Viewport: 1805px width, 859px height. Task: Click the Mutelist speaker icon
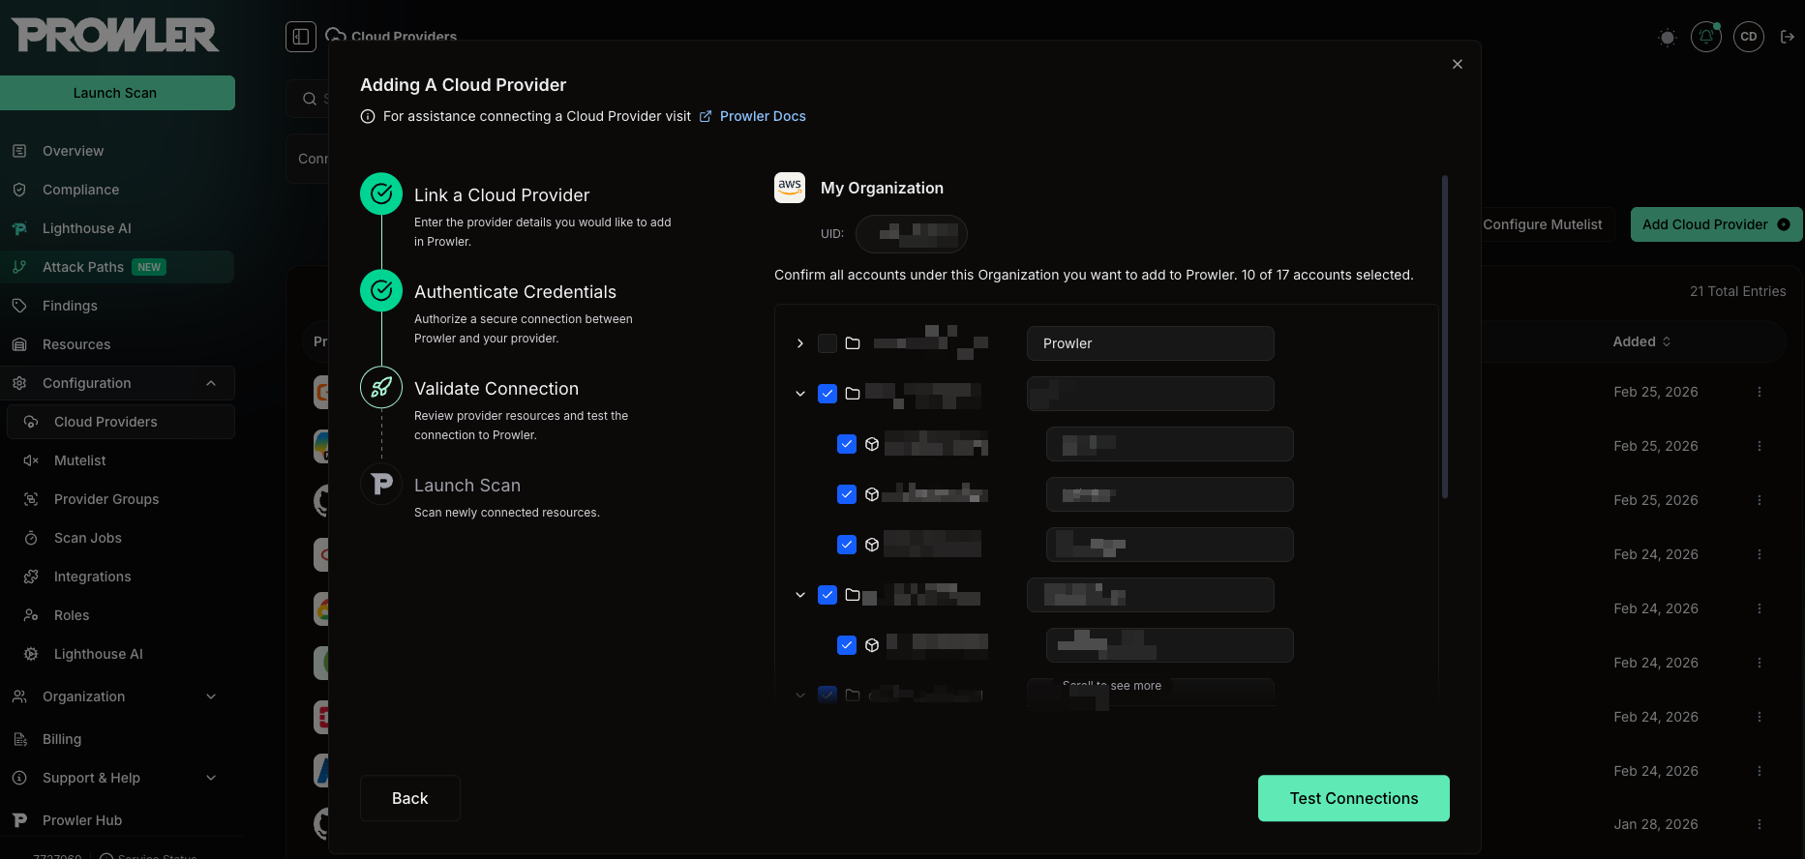click(31, 460)
